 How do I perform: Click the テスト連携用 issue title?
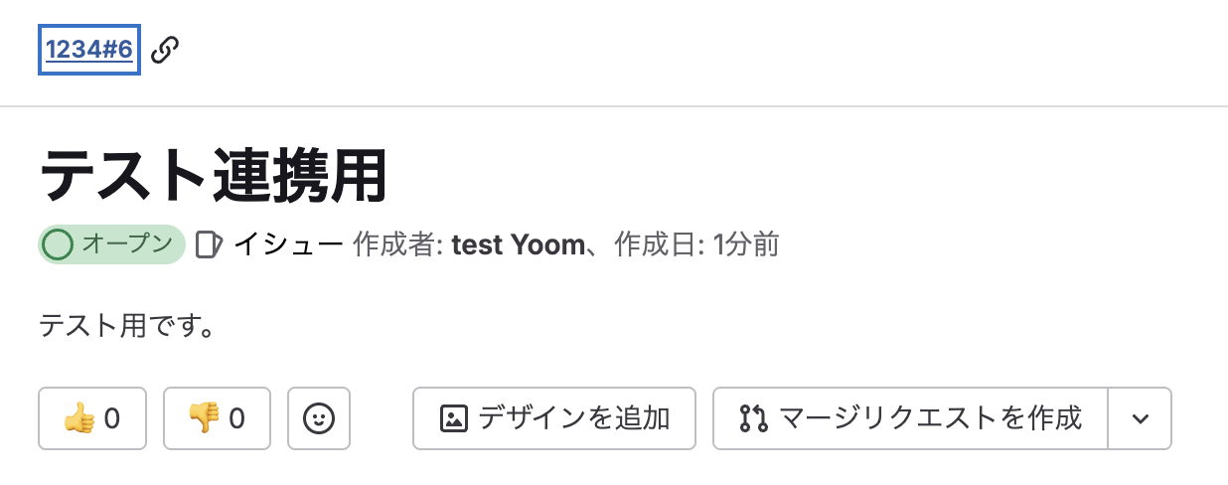click(x=213, y=177)
